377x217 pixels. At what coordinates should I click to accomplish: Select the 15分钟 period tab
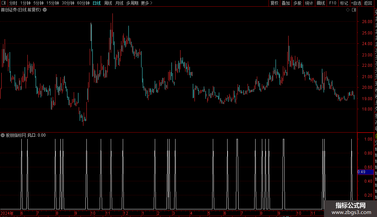coord(53,3)
